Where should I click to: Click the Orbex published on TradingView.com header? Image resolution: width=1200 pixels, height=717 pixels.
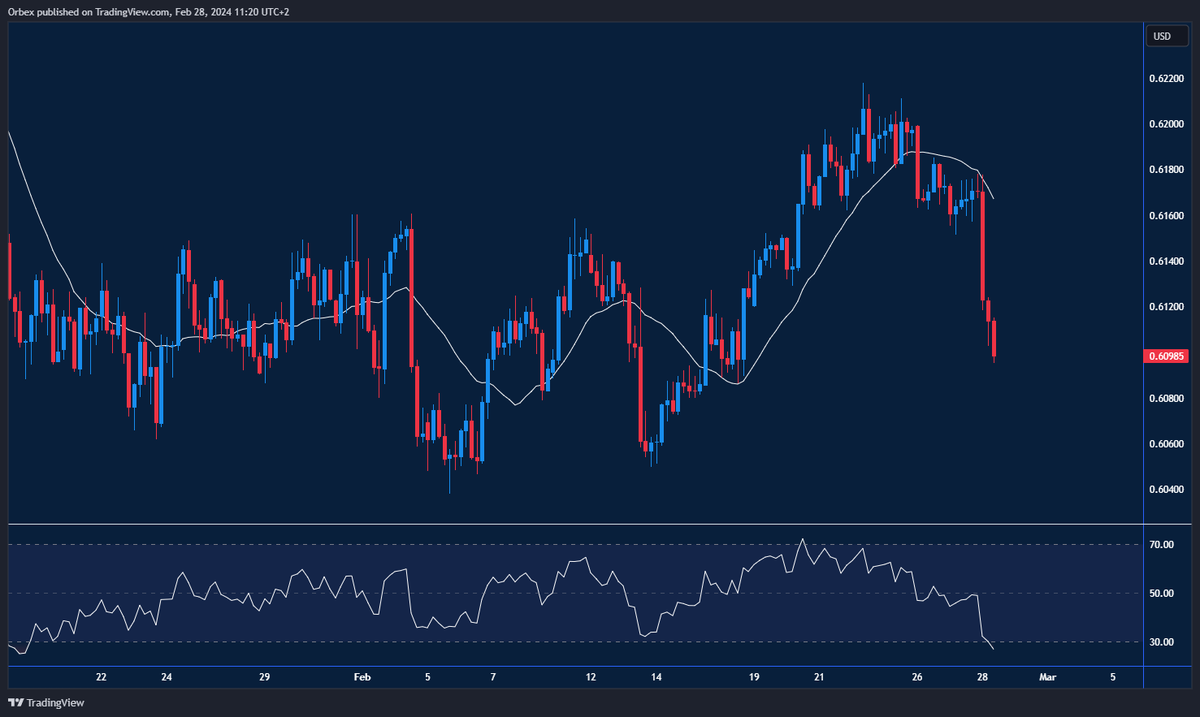[148, 11]
